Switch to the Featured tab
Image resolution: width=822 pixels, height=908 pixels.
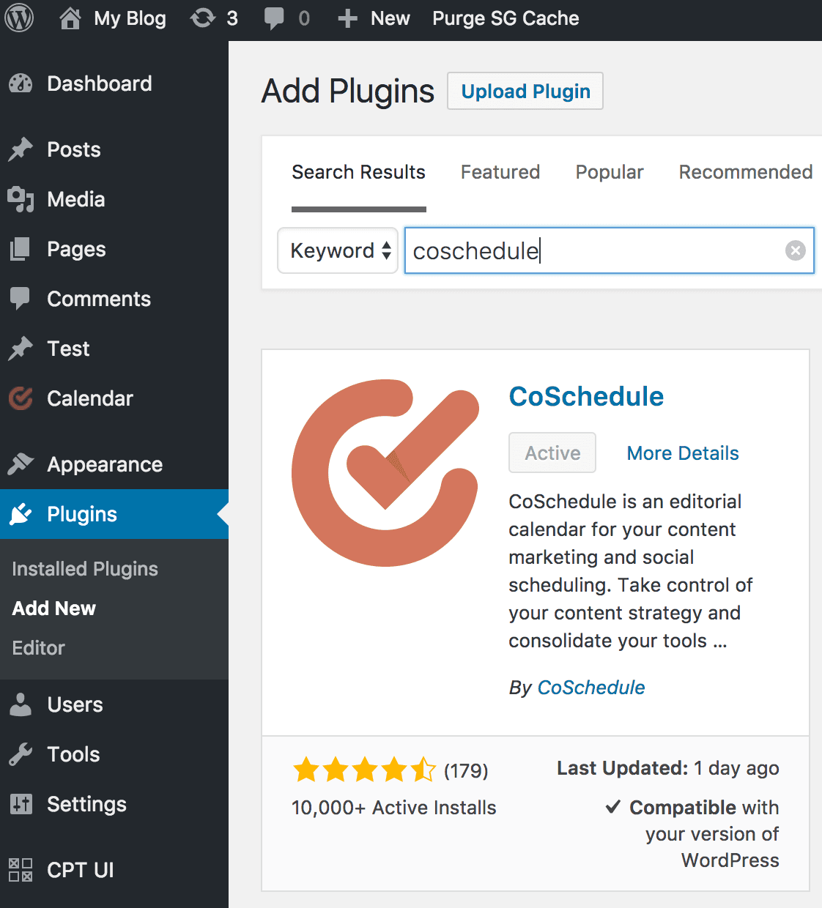(500, 172)
